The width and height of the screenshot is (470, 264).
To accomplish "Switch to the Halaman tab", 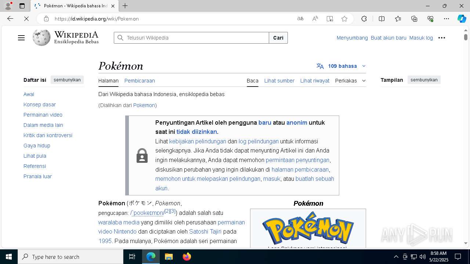I will coord(108,81).
